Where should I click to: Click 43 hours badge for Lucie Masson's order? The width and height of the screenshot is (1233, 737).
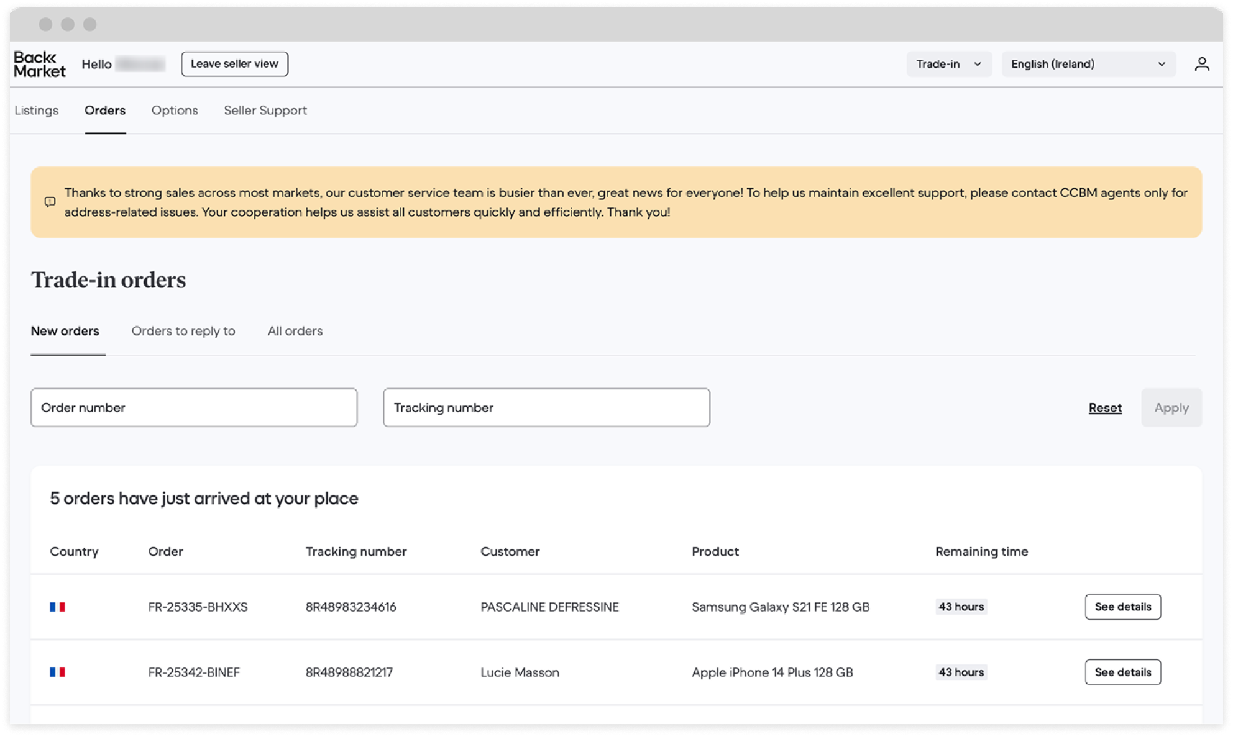tap(961, 672)
